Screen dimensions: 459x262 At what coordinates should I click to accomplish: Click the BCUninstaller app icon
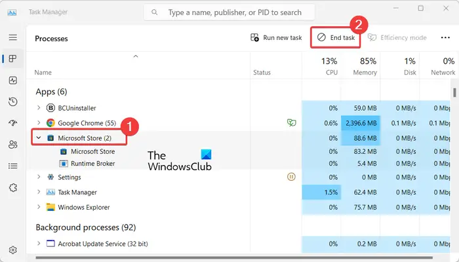(x=50, y=108)
